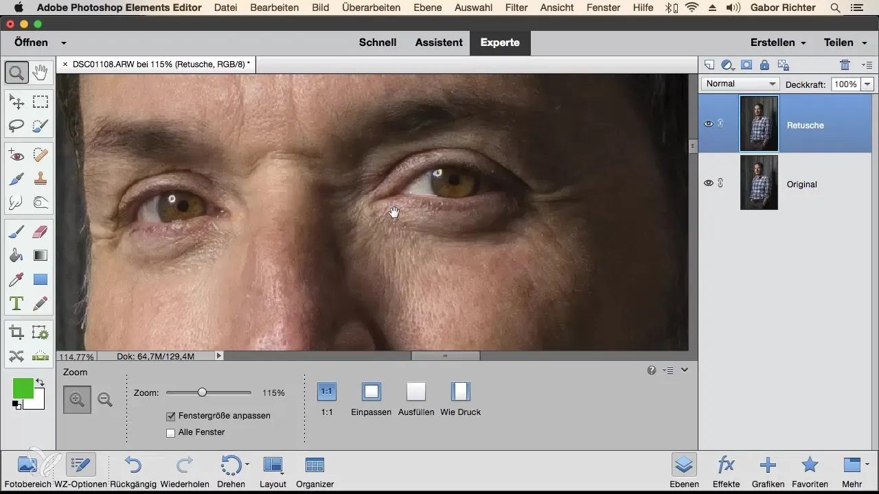Toggle Ebenen layers panel button

[x=683, y=471]
